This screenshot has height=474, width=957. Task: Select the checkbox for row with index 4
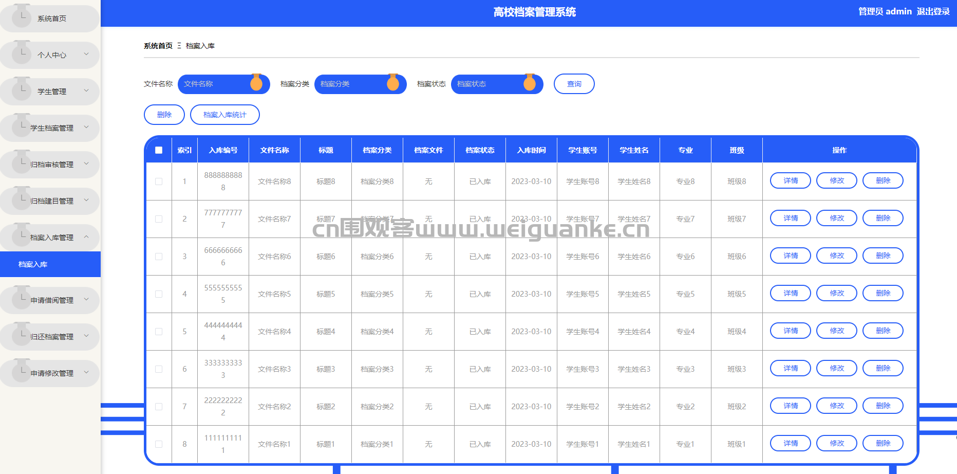point(159,294)
